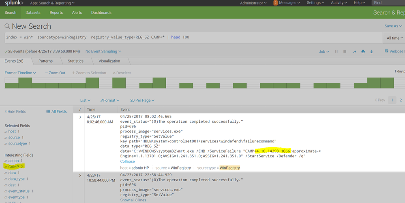405x203 pixels.
Task: Click the host selected field
Action: [x=12, y=131]
